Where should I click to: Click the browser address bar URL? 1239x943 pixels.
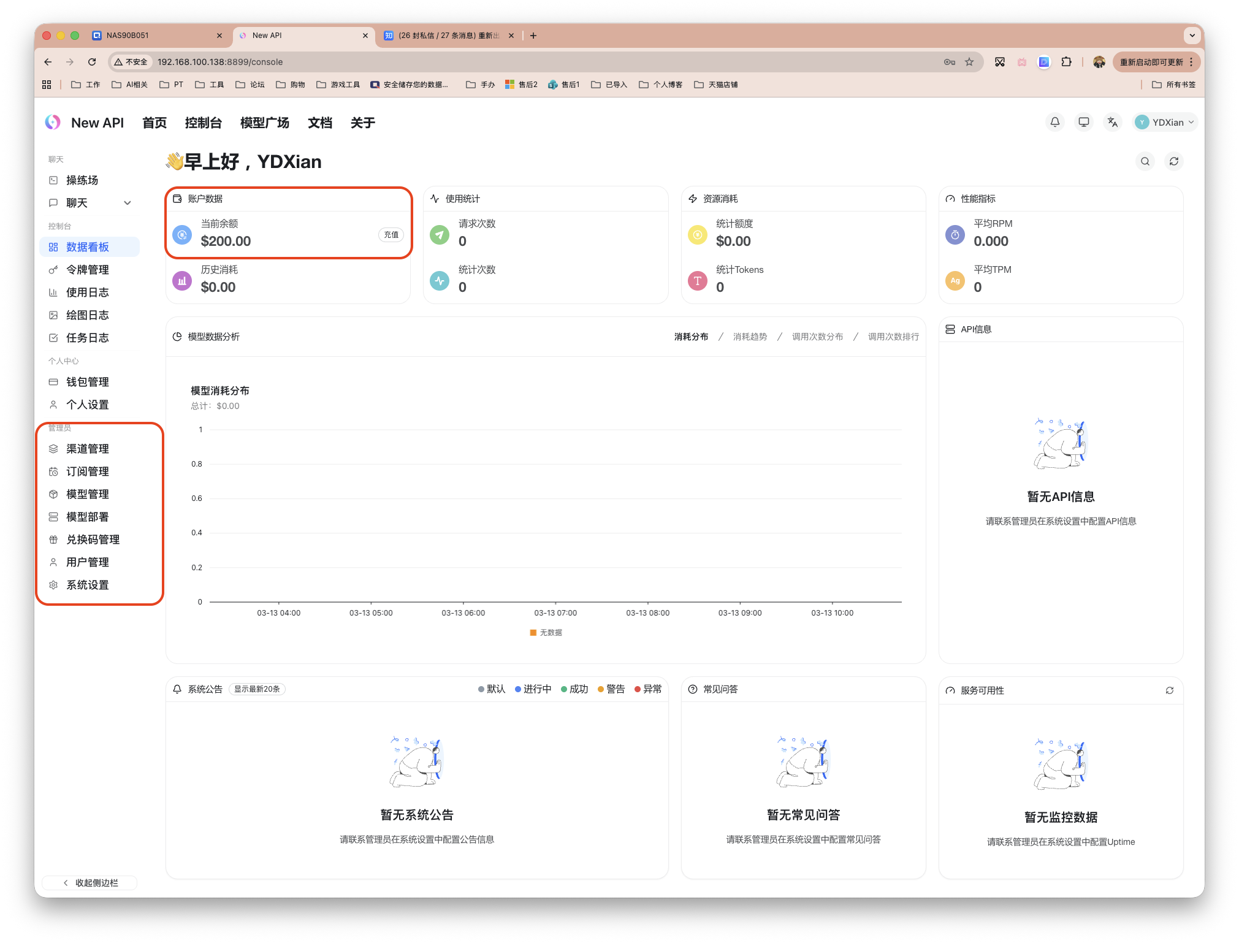pyautogui.click(x=220, y=62)
